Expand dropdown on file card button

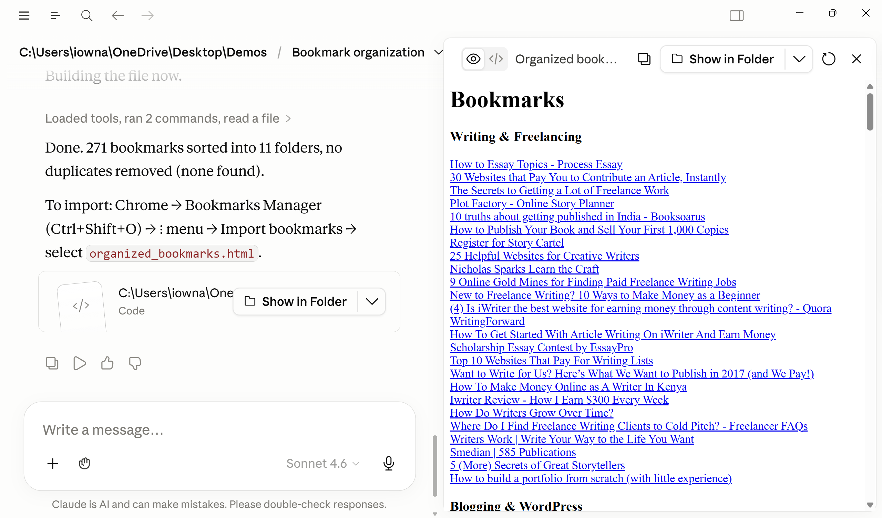click(372, 301)
